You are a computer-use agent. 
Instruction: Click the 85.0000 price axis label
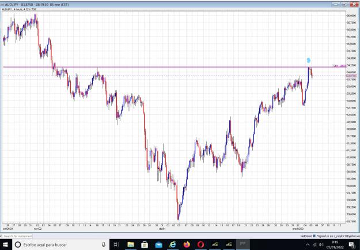tap(351, 44)
